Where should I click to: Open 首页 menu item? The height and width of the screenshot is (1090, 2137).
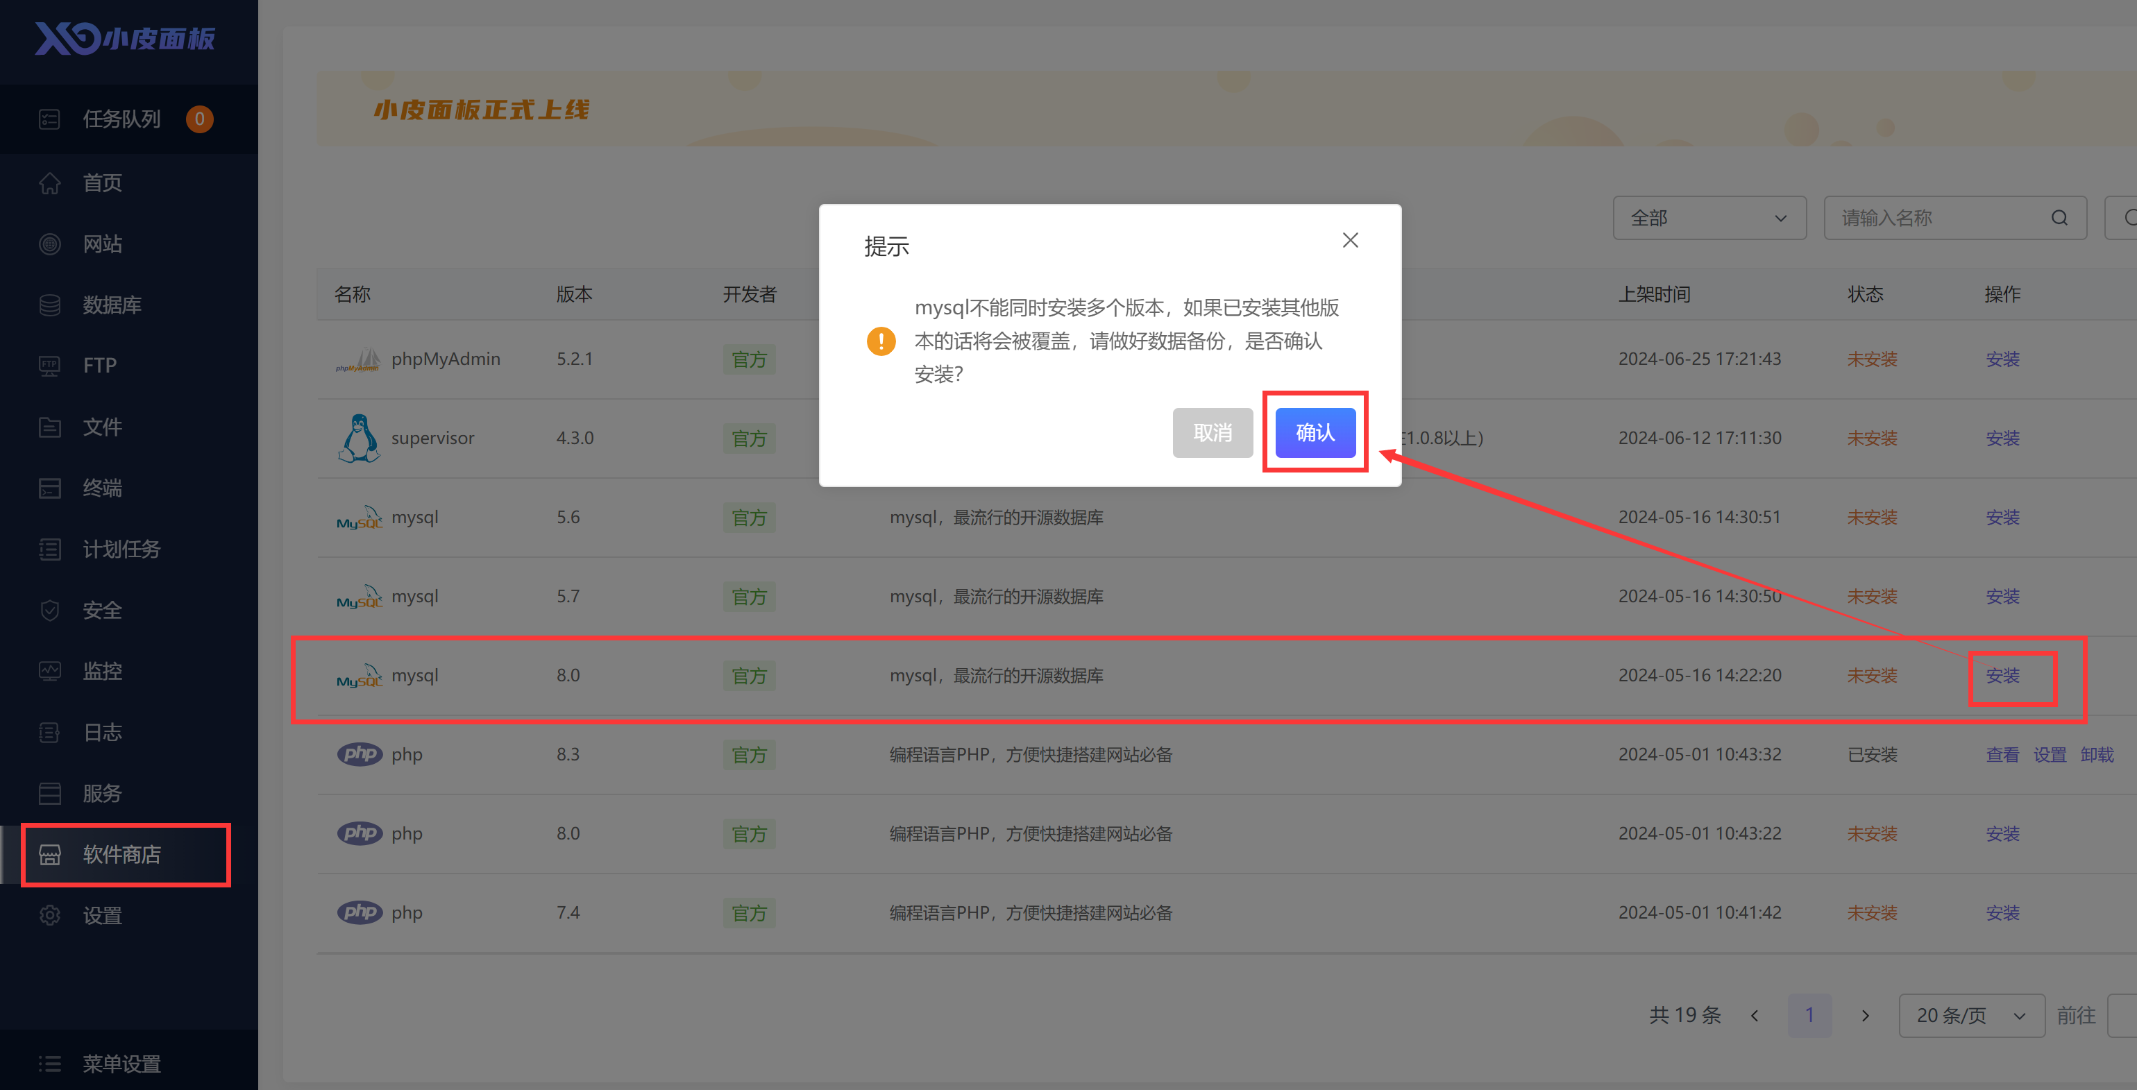(128, 182)
